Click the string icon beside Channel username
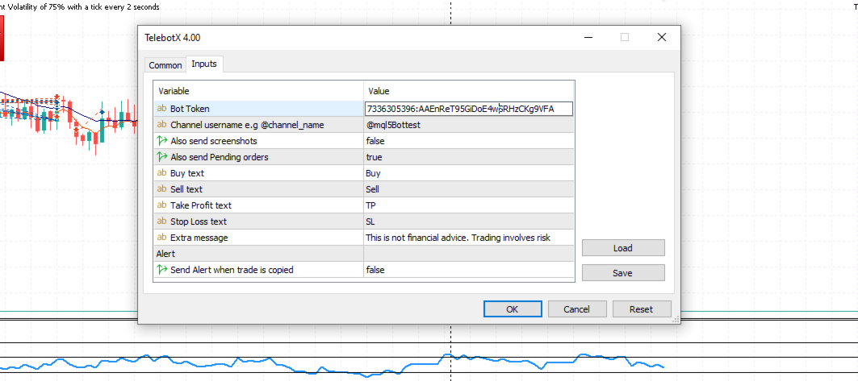 click(161, 125)
